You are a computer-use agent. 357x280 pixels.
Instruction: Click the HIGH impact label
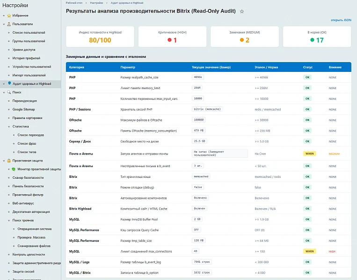pyautogui.click(x=332, y=252)
